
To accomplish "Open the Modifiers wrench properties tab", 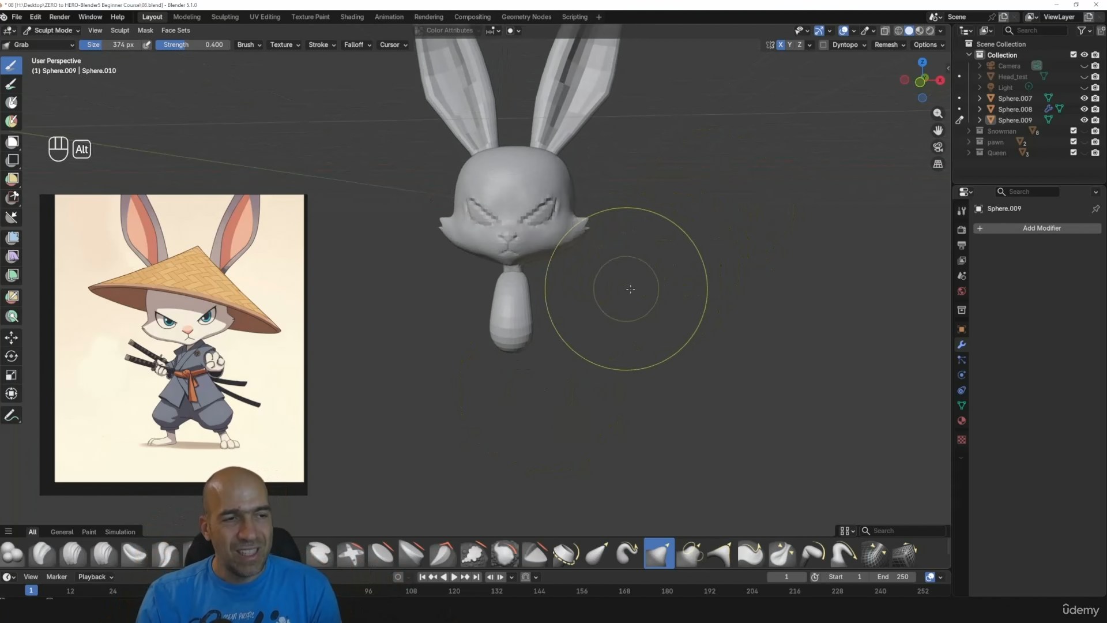I will [x=961, y=344].
